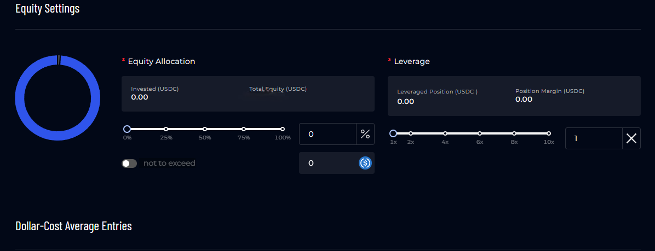Click the 'Dollar-Cost Average Entries' heading
The image size is (655, 251).
(x=73, y=226)
